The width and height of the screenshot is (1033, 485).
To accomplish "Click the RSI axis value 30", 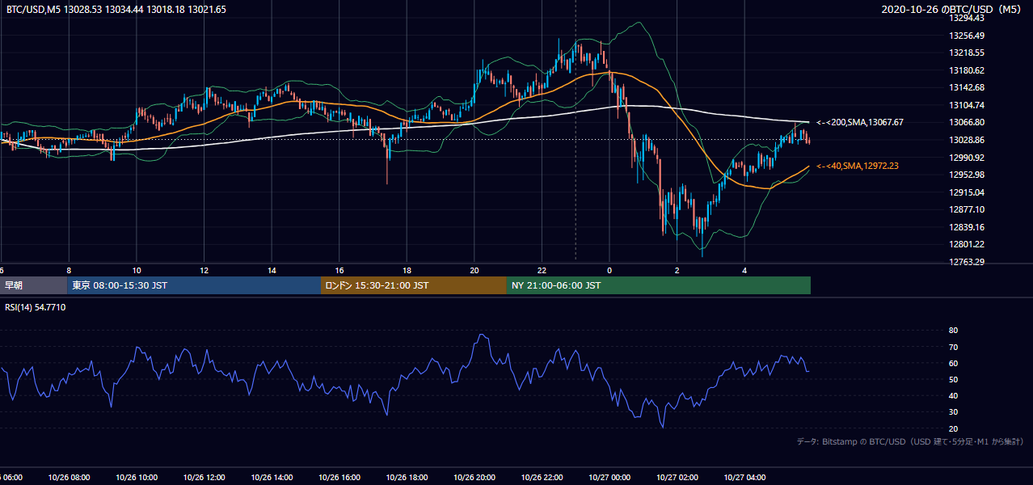I will 953,412.
